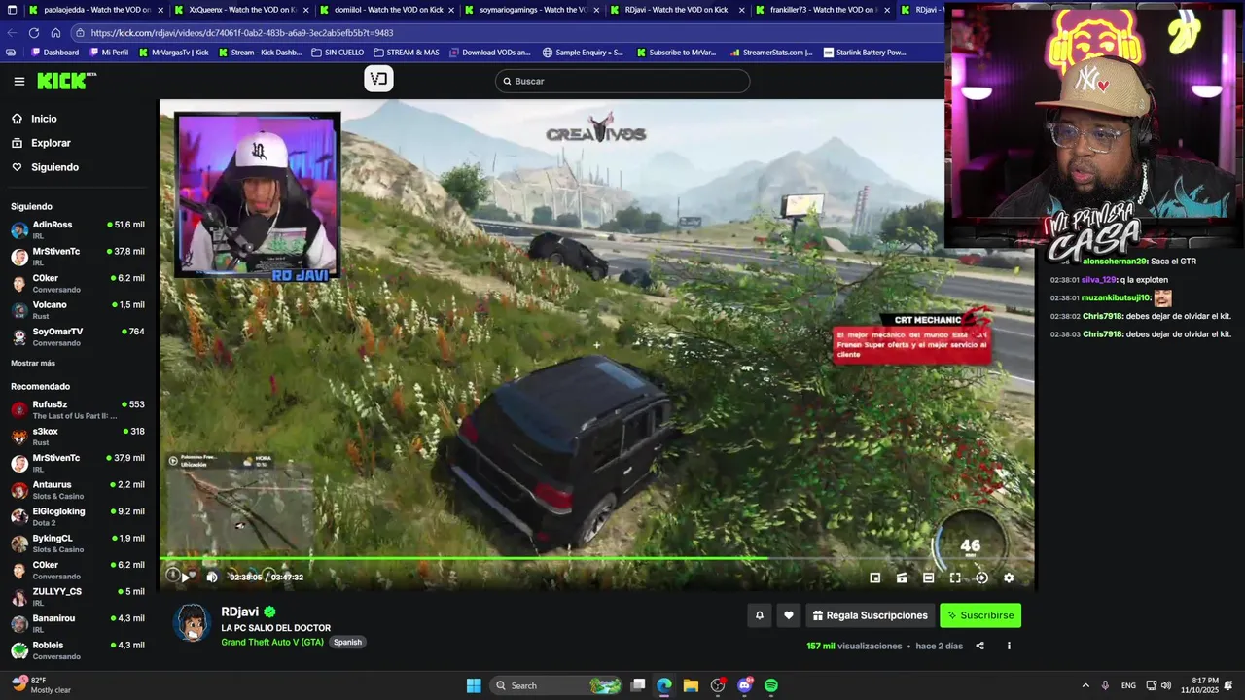The width and height of the screenshot is (1245, 700).
Task: Open Microsoft Edge from taskbar
Action: [x=663, y=685]
